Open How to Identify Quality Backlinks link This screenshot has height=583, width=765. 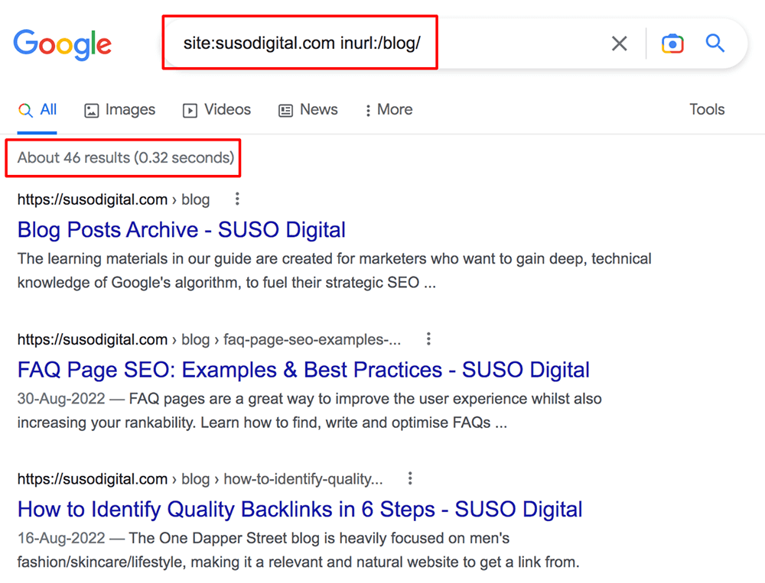(300, 510)
